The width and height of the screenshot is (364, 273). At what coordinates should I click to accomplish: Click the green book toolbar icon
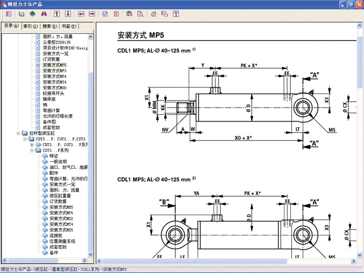32,14
